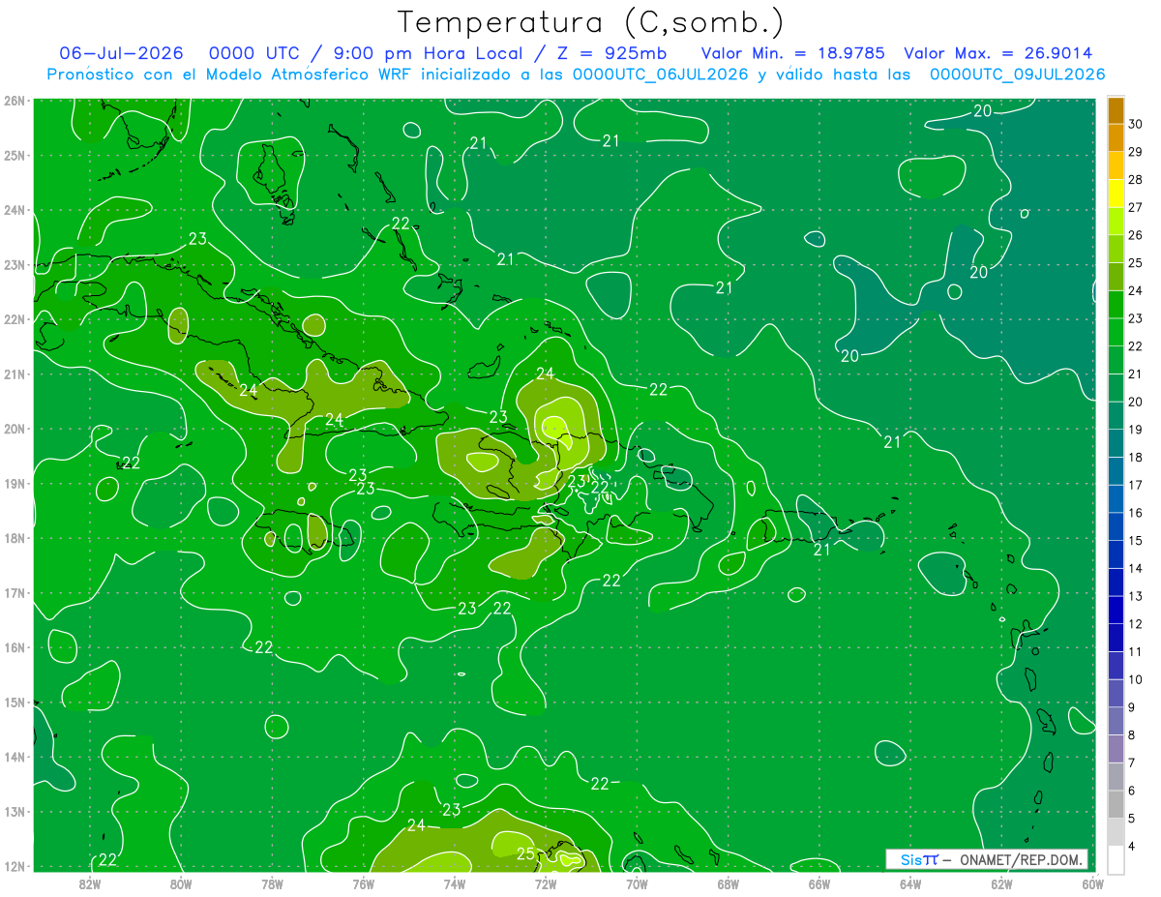Click the '68W' longitude axis label
Screen dimensions: 1161x897
point(729,882)
